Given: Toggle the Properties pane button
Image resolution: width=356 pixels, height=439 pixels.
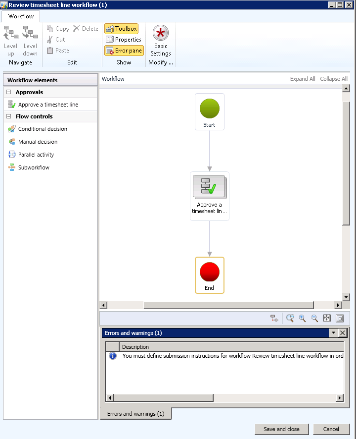Looking at the screenshot, I should [x=124, y=40].
